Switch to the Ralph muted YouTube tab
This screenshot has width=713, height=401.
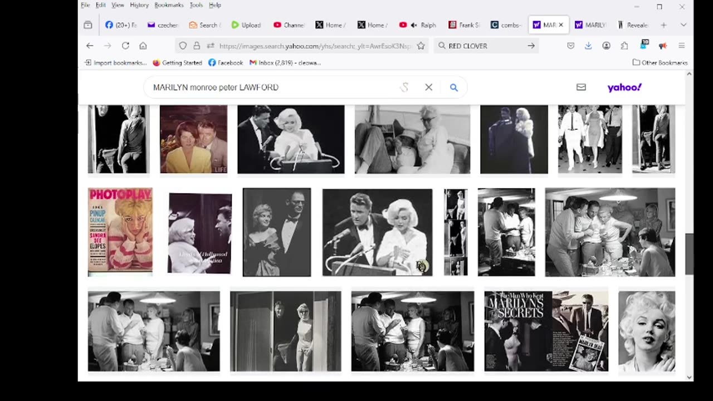click(x=418, y=25)
